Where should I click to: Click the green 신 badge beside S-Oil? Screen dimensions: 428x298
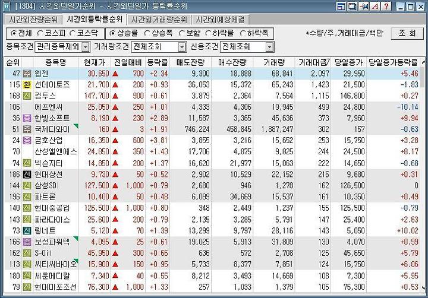tap(27, 253)
